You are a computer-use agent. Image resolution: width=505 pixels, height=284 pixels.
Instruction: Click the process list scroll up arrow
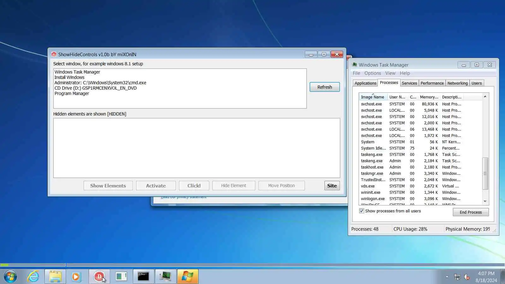pos(485,96)
